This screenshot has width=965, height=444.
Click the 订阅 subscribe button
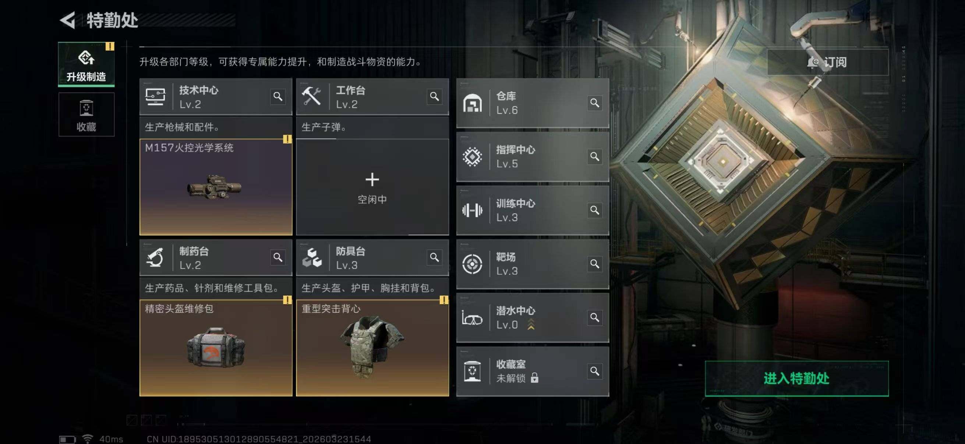pos(827,62)
